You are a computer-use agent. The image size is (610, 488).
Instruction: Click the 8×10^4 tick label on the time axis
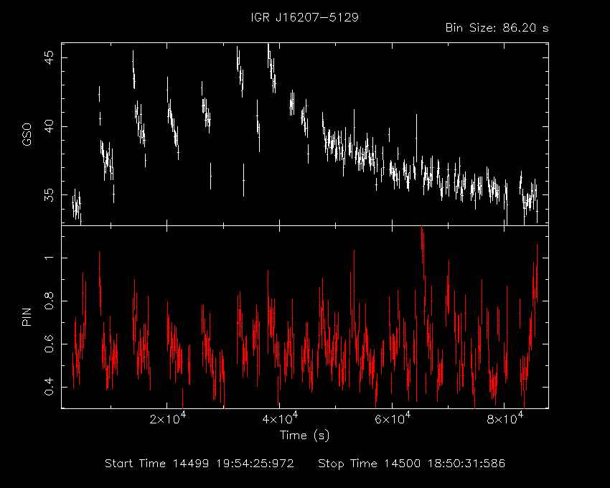[x=505, y=418]
